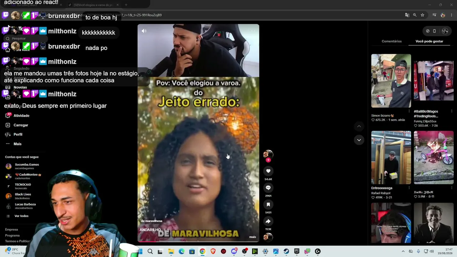Open File Explorer from the taskbar
Screen dimensions: 457x257
pos(171,251)
